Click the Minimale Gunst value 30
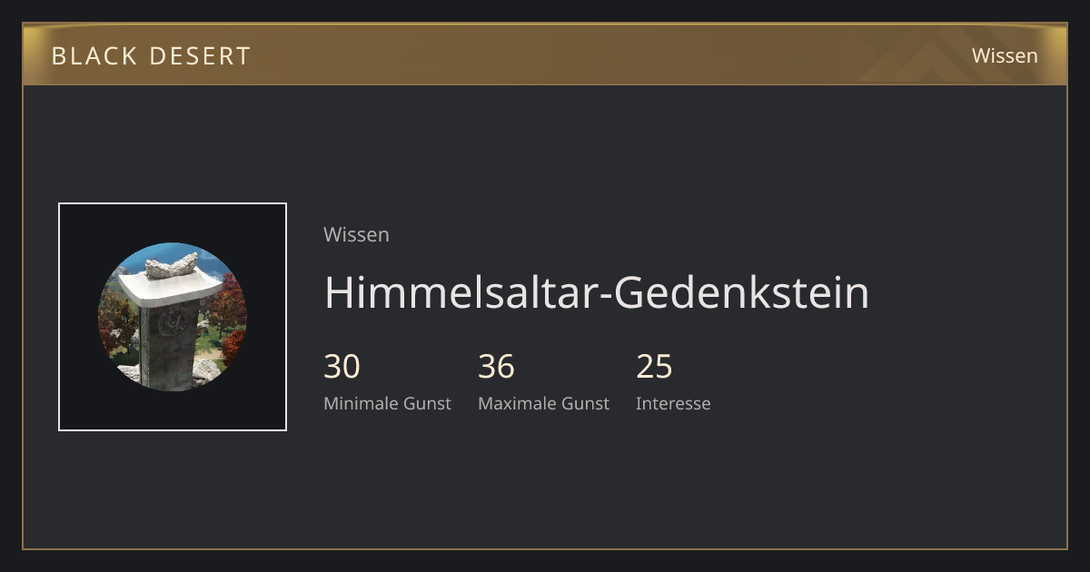The width and height of the screenshot is (1090, 572). tap(342, 367)
